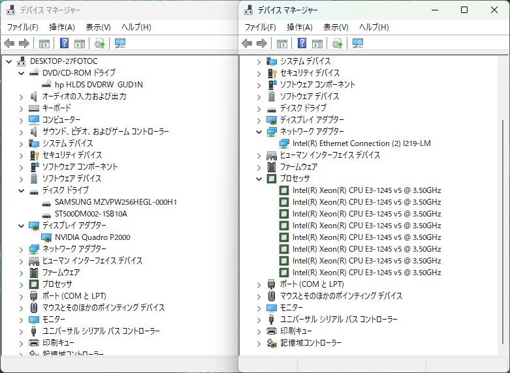Click ネットワーク アダプター icon in right window
This screenshot has height=373, width=510.
tap(272, 132)
